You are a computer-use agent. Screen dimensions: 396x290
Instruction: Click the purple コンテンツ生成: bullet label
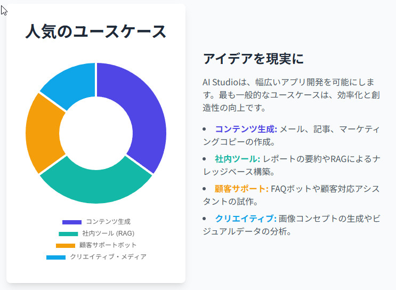(246, 129)
